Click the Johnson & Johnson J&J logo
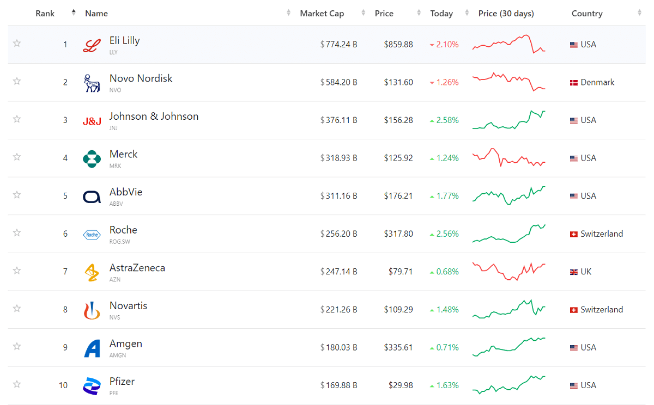The width and height of the screenshot is (654, 405). (92, 121)
